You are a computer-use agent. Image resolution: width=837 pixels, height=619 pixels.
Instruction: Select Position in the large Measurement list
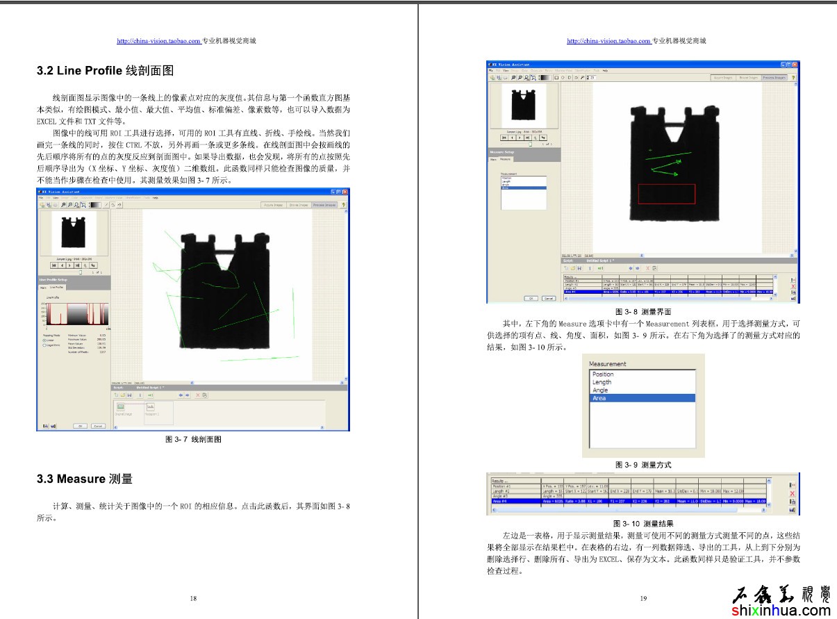pos(642,374)
